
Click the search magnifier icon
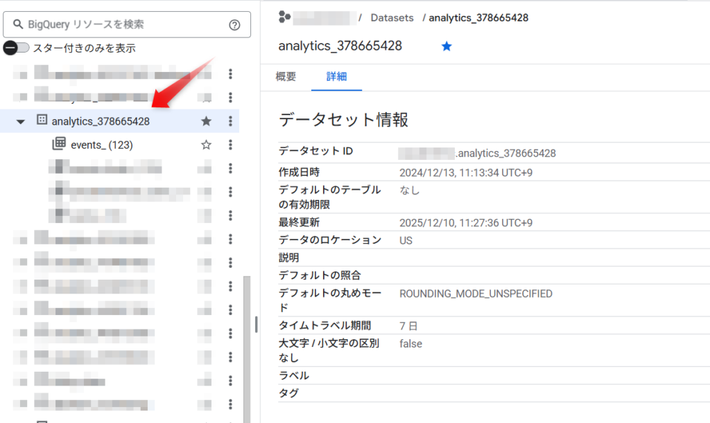point(18,25)
